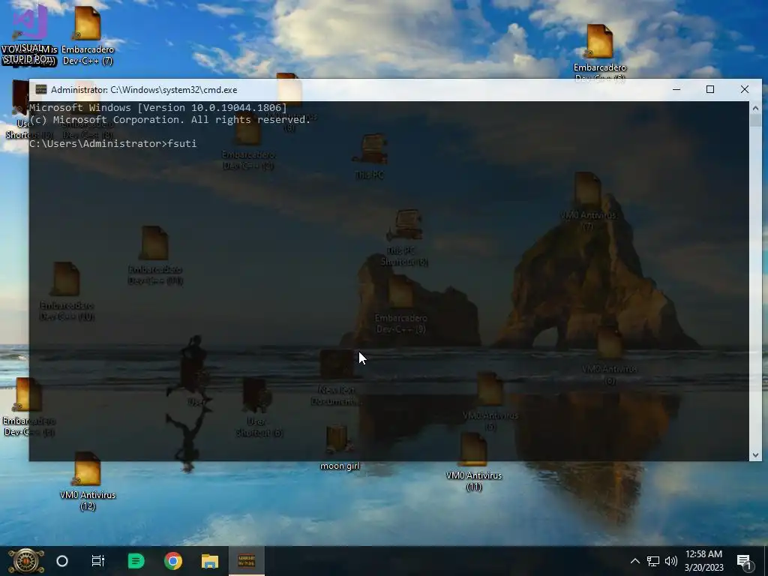Maximize the cmd.exe window
The width and height of the screenshot is (768, 576).
(x=710, y=90)
